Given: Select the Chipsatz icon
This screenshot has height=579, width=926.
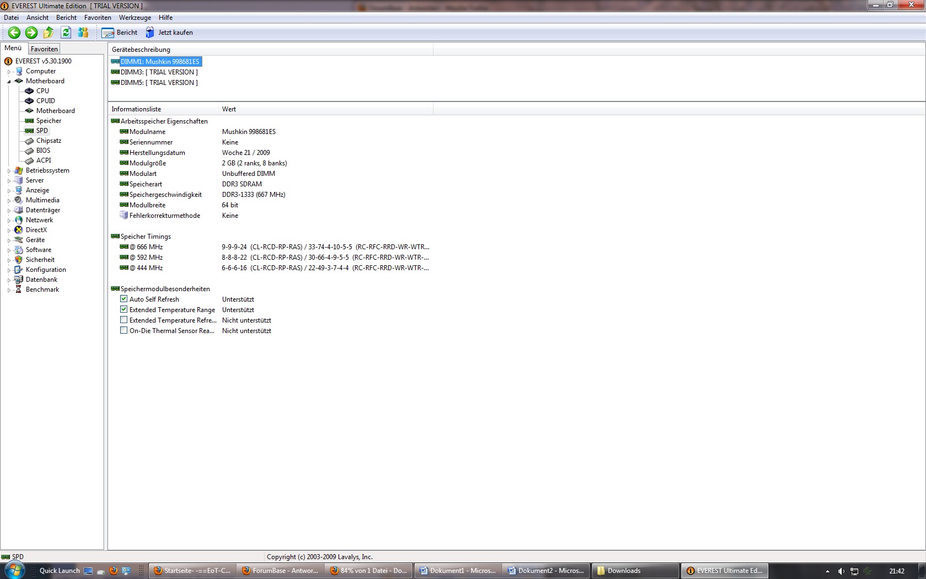Looking at the screenshot, I should pyautogui.click(x=29, y=141).
